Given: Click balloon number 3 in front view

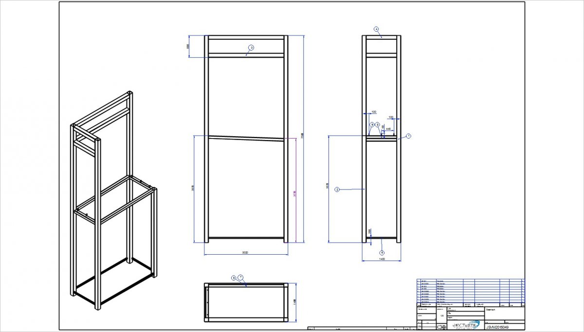Looking at the screenshot, I should (x=251, y=48).
